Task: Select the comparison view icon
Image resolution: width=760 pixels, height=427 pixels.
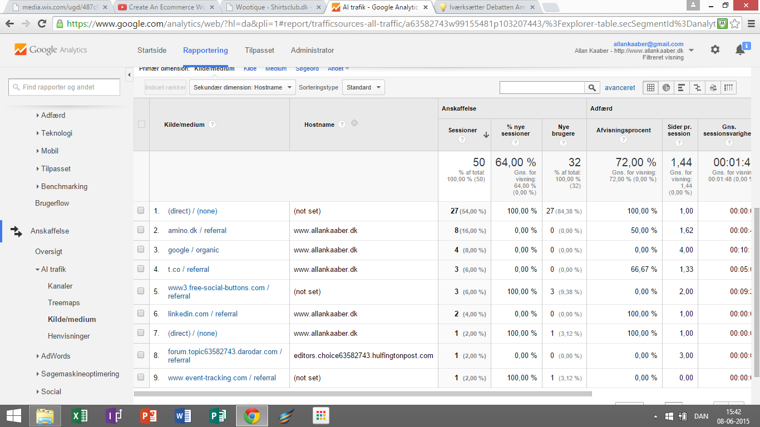Action: pos(697,88)
